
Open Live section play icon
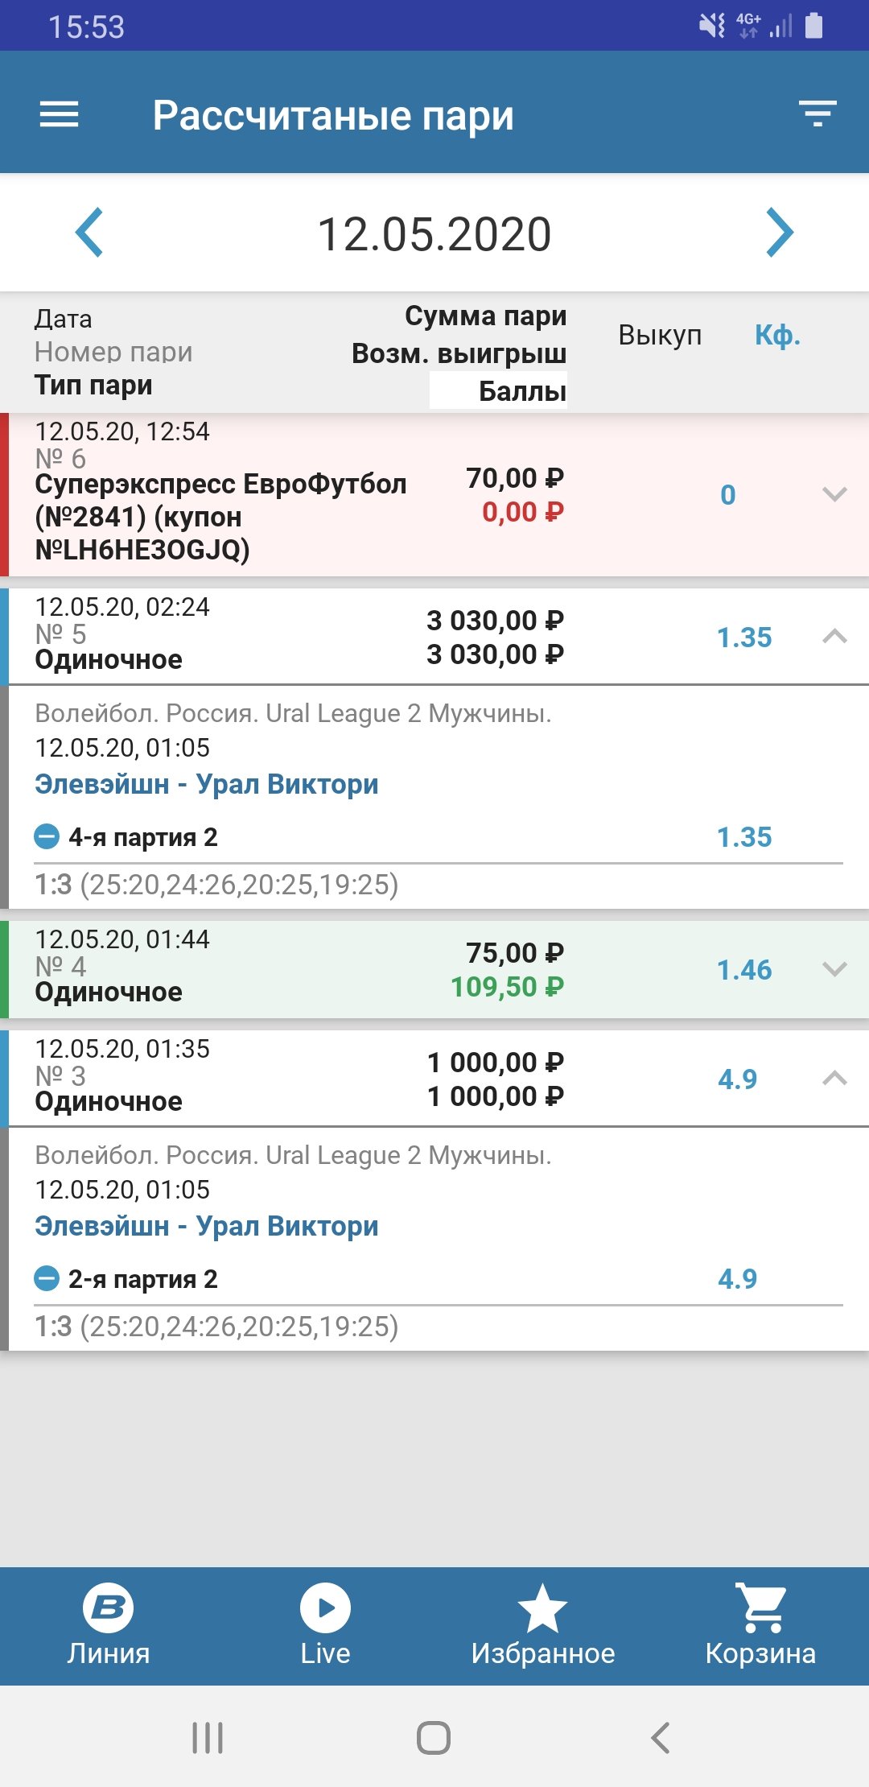(325, 1608)
